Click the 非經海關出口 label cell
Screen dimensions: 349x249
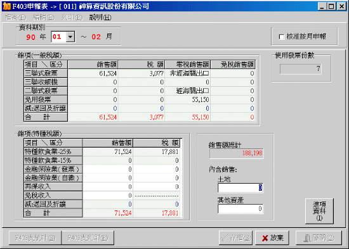188,73
